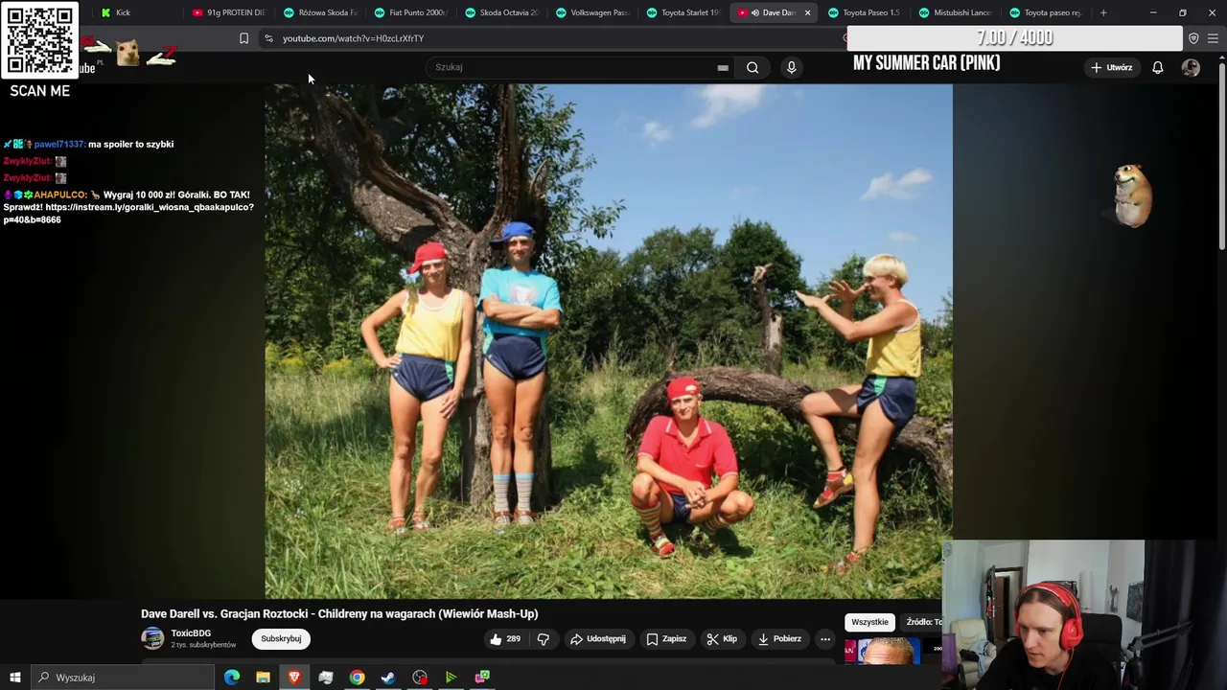The height and width of the screenshot is (690, 1227).
Task: Switch to the 91g PROTEIN DIE tab
Action: click(228, 12)
